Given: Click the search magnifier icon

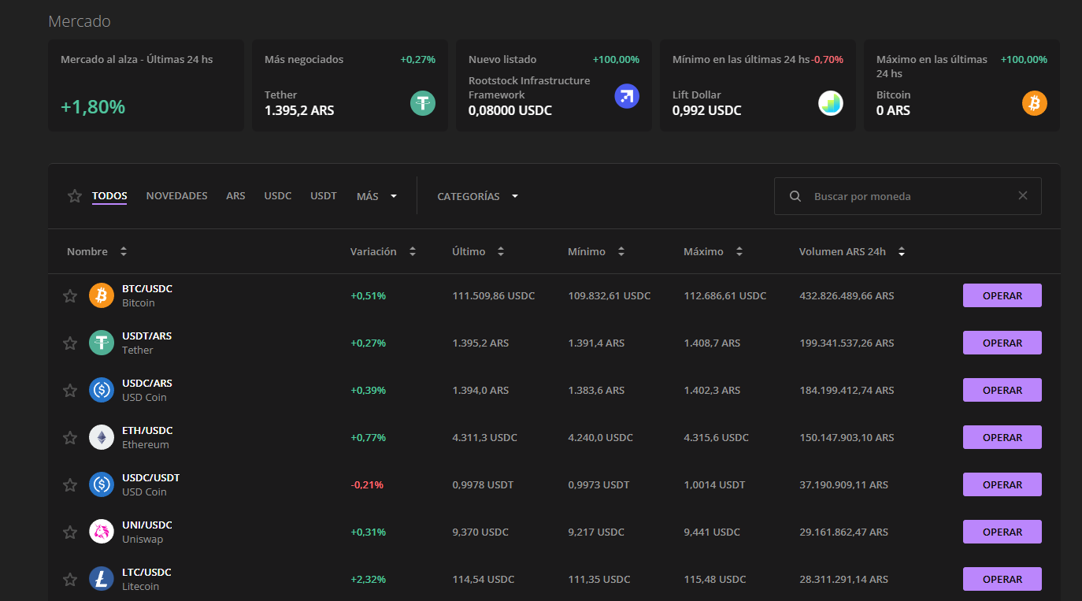Looking at the screenshot, I should click(x=795, y=196).
